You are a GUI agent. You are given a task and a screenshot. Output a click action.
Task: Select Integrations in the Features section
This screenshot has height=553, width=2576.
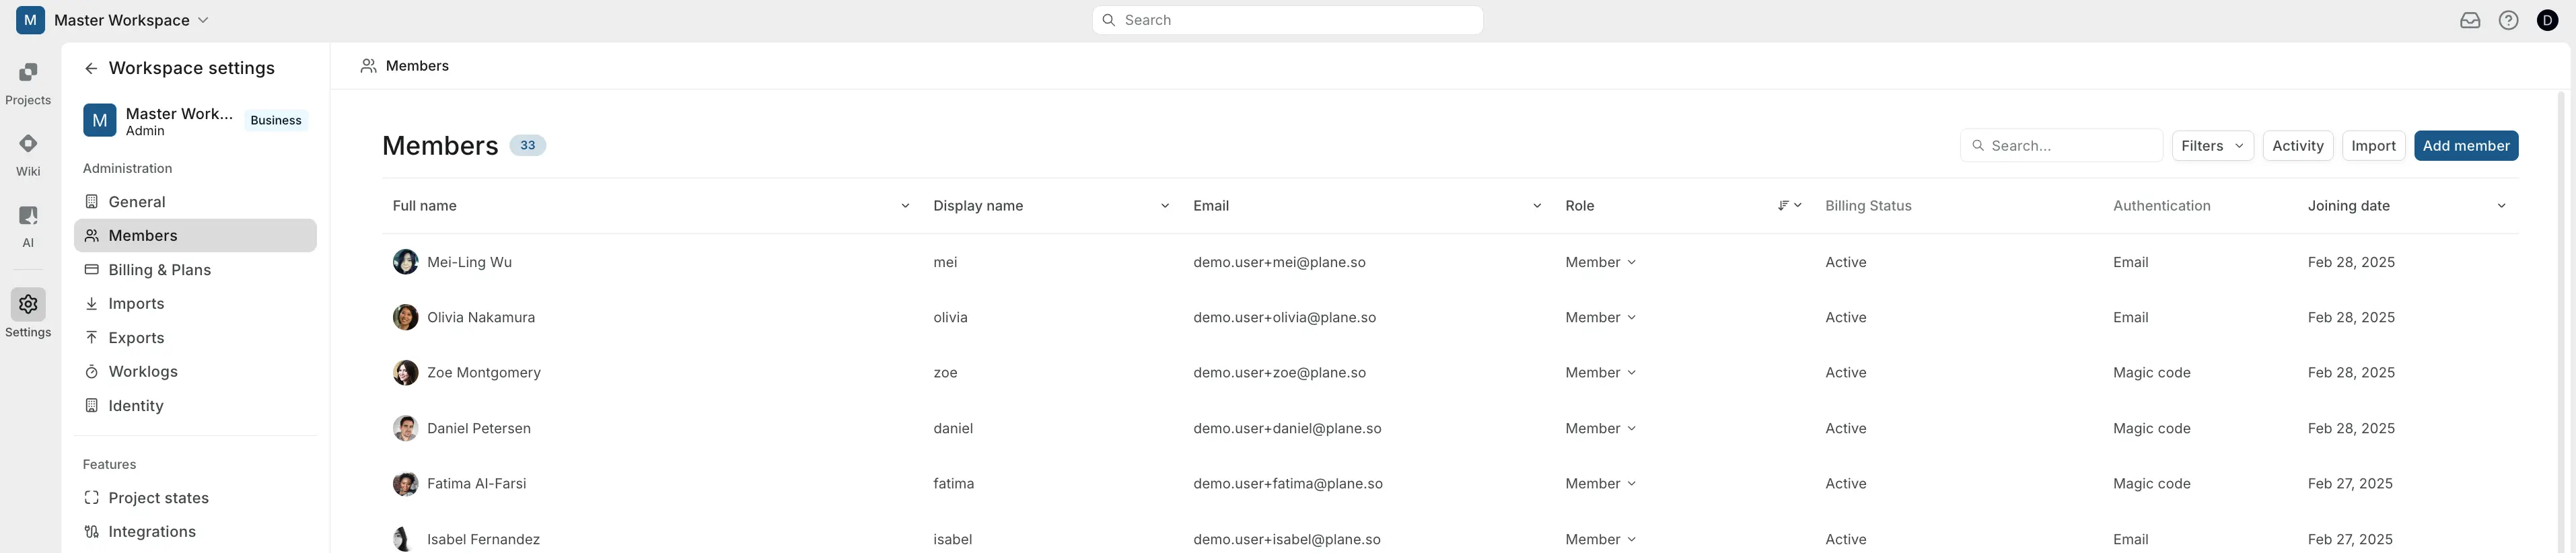click(152, 531)
